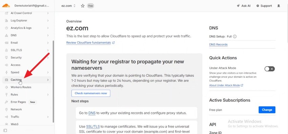Expand the Rules section chevron
This screenshot has width=288, height=134.
click(x=48, y=95)
